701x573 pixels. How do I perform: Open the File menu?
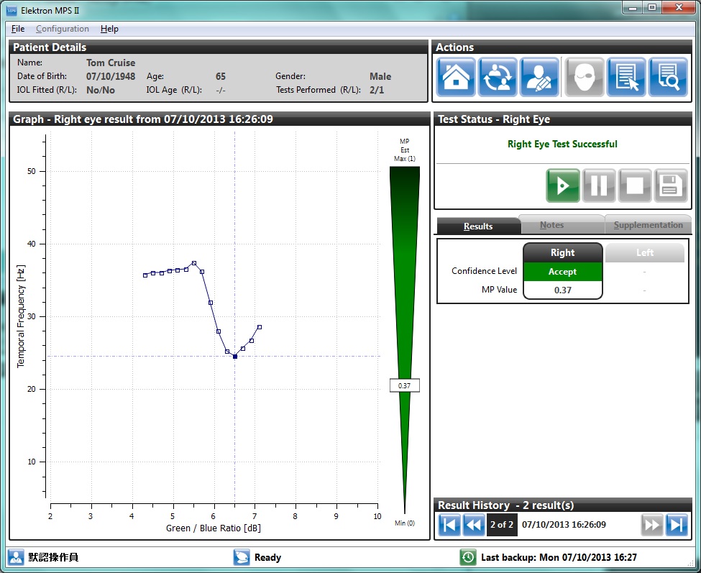pyautogui.click(x=17, y=29)
